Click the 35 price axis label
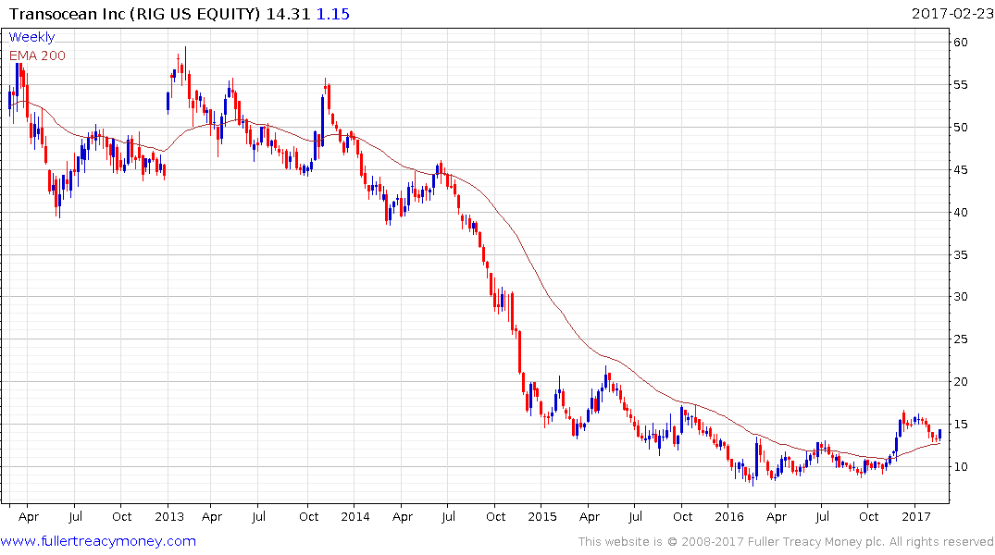This screenshot has width=995, height=555. click(960, 255)
